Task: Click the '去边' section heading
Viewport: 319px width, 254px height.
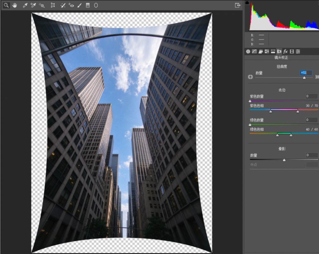Action: click(282, 90)
